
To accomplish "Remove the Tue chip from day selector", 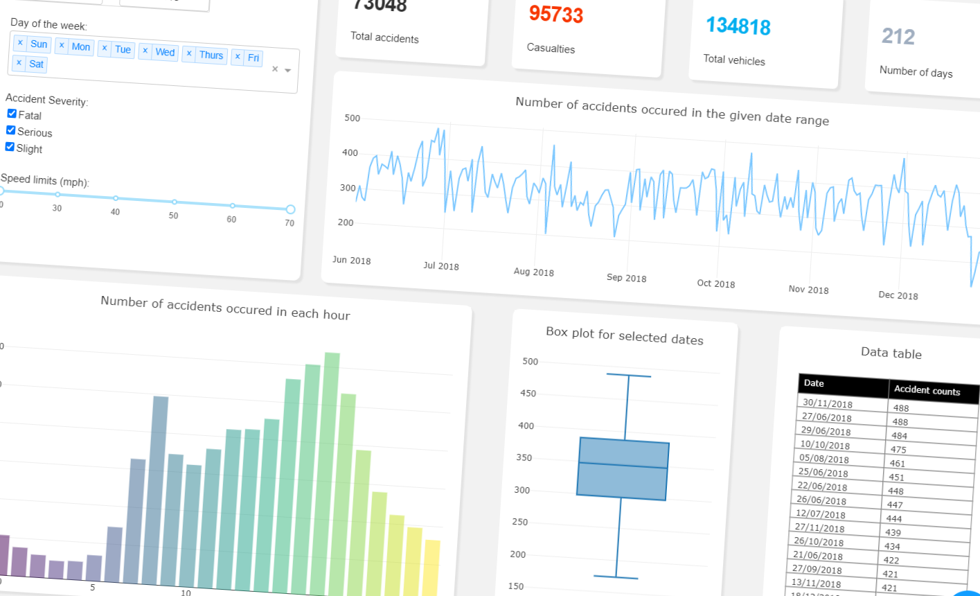I will click(105, 49).
